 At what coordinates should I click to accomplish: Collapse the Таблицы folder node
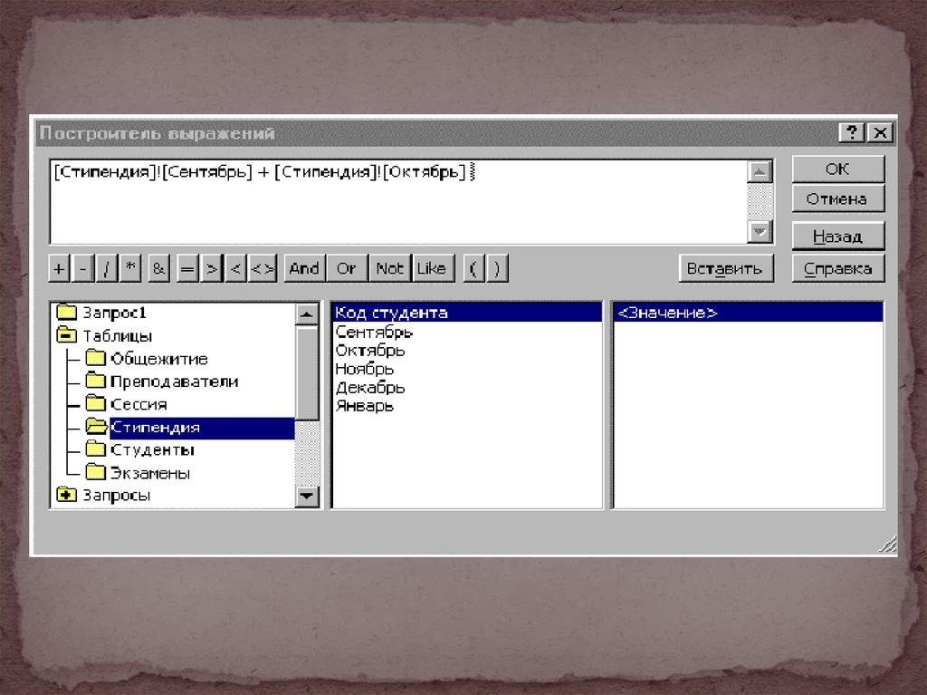(66, 336)
